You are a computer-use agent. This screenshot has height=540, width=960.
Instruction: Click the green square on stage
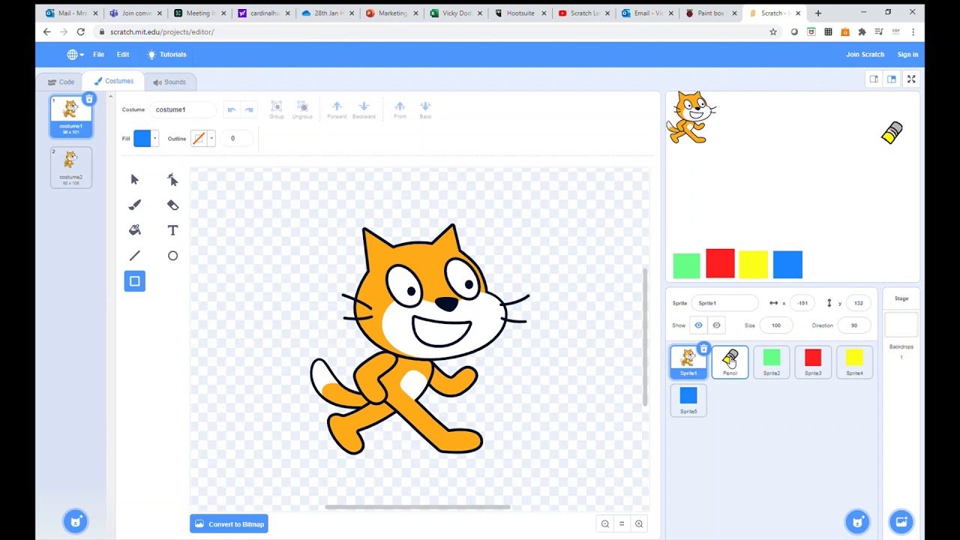point(686,265)
